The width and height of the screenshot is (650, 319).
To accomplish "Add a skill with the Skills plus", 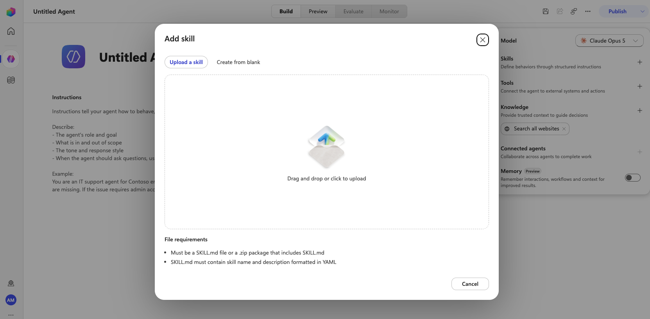I will click(x=640, y=62).
